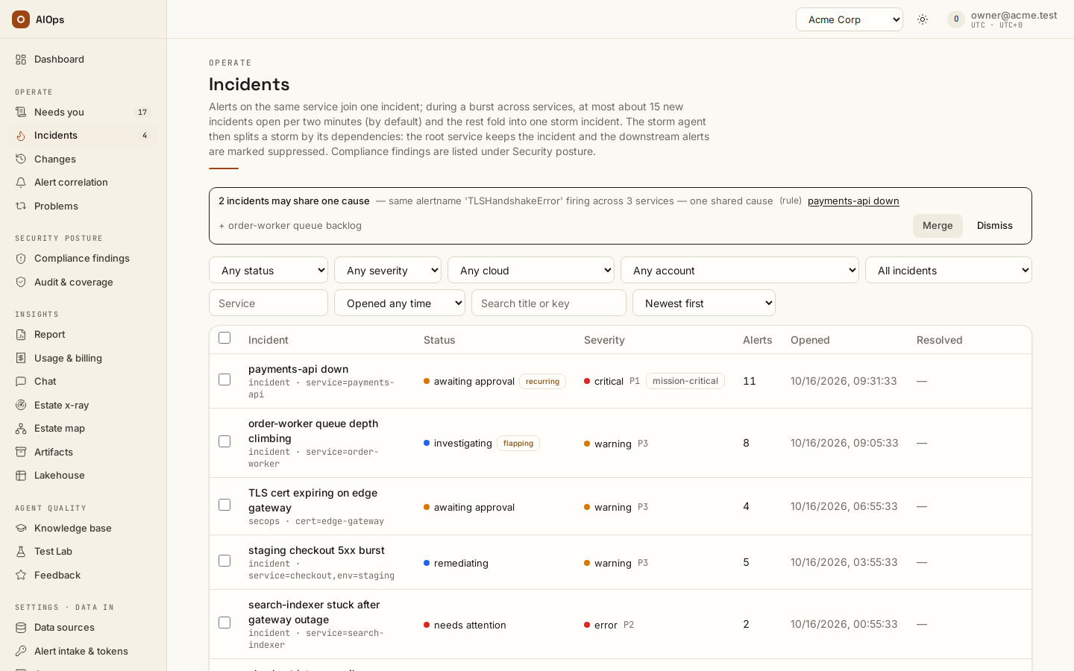Viewport: 1074px width, 671px height.
Task: Click the Compliance findings shield icon
Action: (21, 259)
